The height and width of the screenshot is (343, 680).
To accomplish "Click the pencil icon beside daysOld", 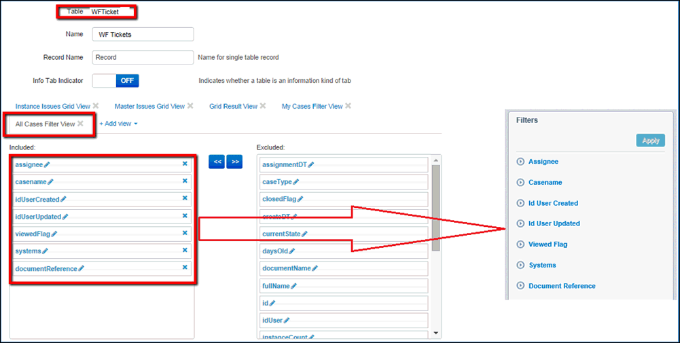I will 292,251.
